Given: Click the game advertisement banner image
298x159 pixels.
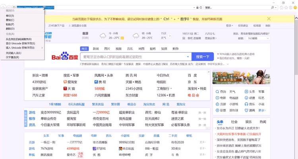Looking at the screenshot, I should [x=241, y=77].
